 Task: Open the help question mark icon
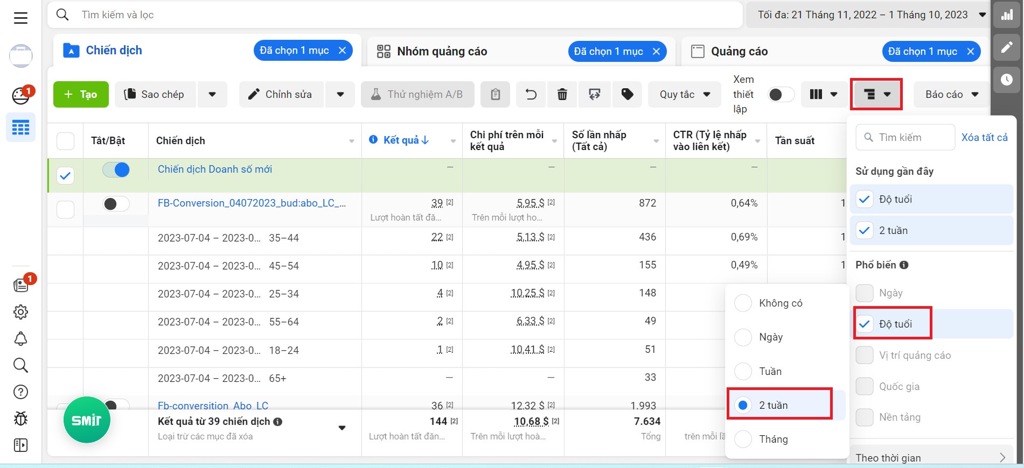click(20, 392)
